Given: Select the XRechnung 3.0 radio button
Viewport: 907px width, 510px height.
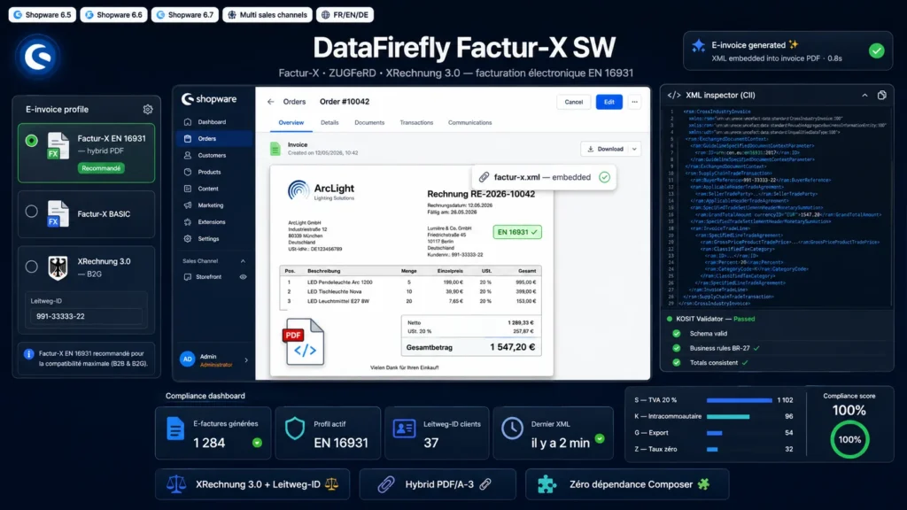Looking at the screenshot, I should coord(32,267).
